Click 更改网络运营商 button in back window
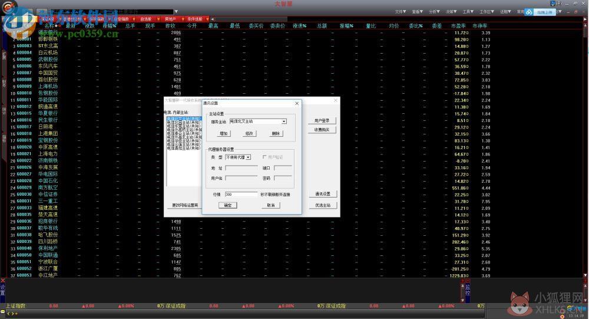589x319 pixels. (185, 205)
